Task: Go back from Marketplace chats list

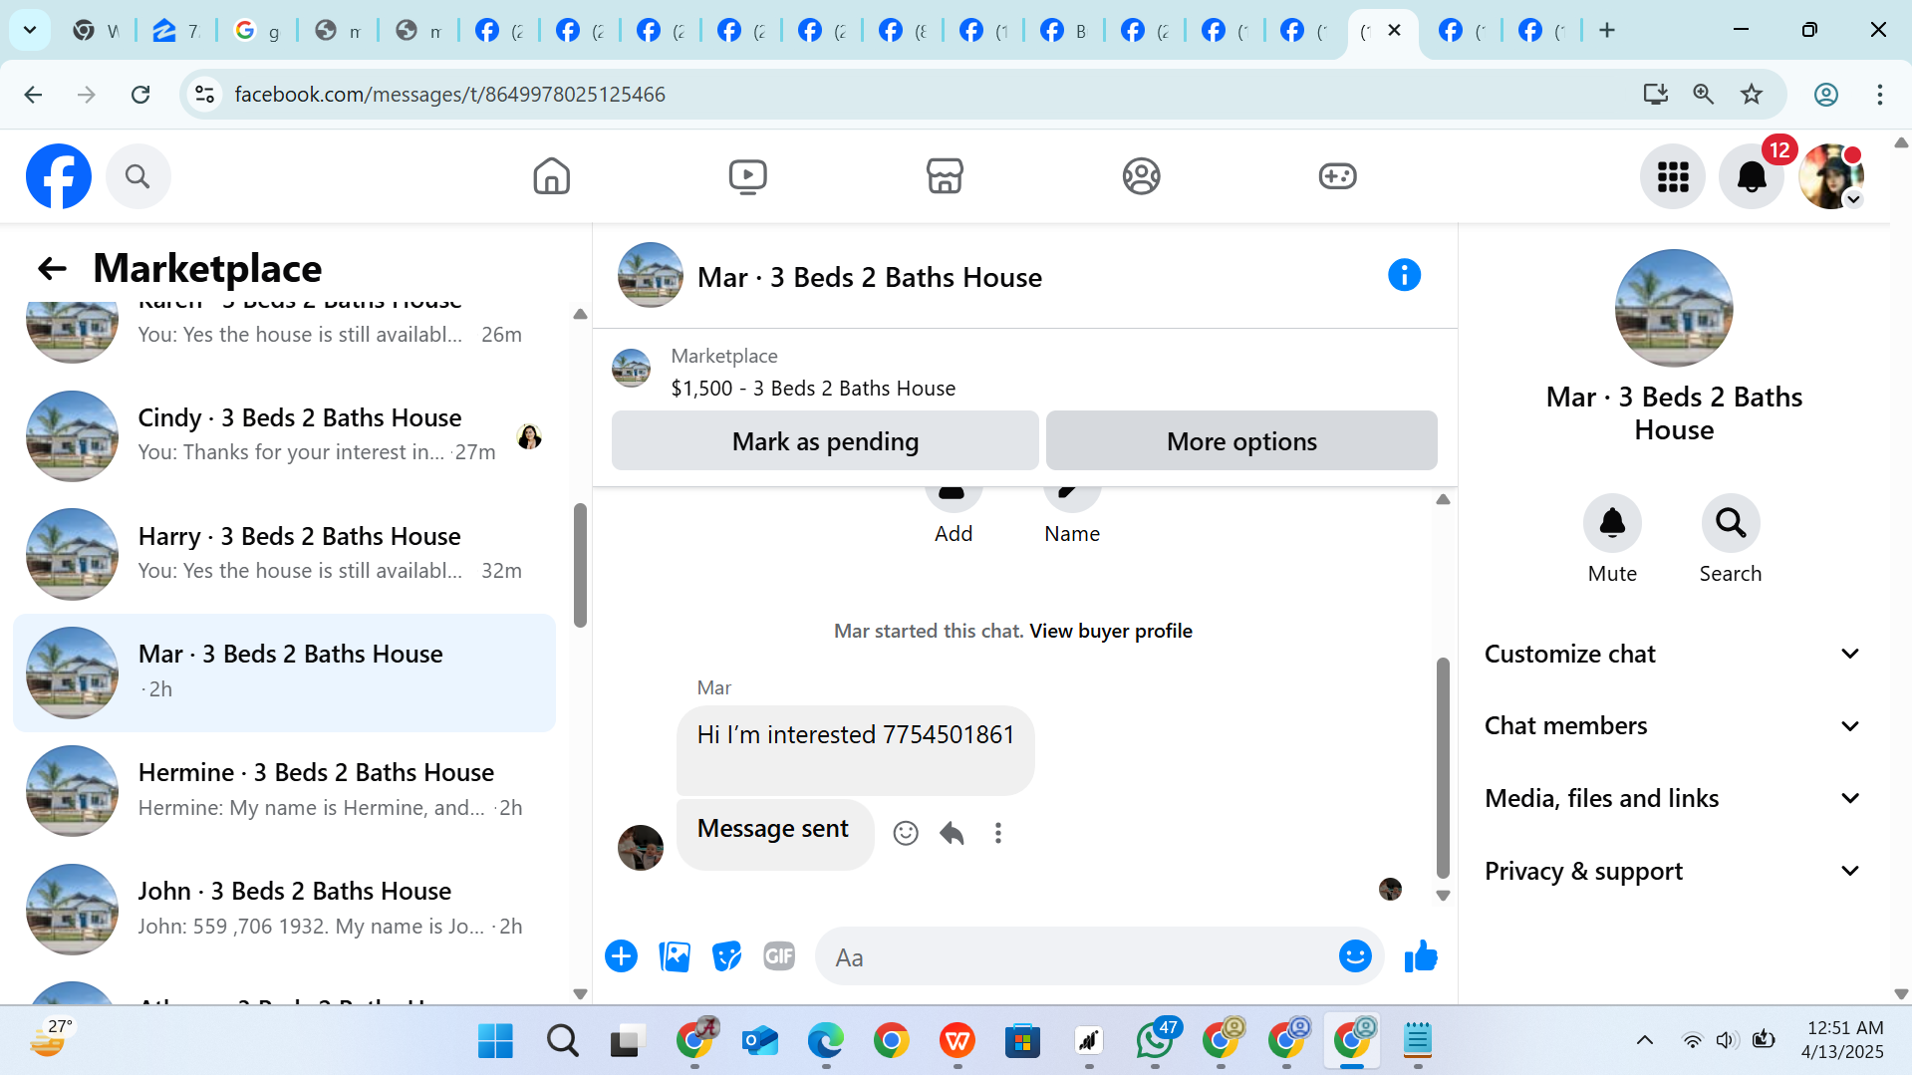Action: point(52,268)
